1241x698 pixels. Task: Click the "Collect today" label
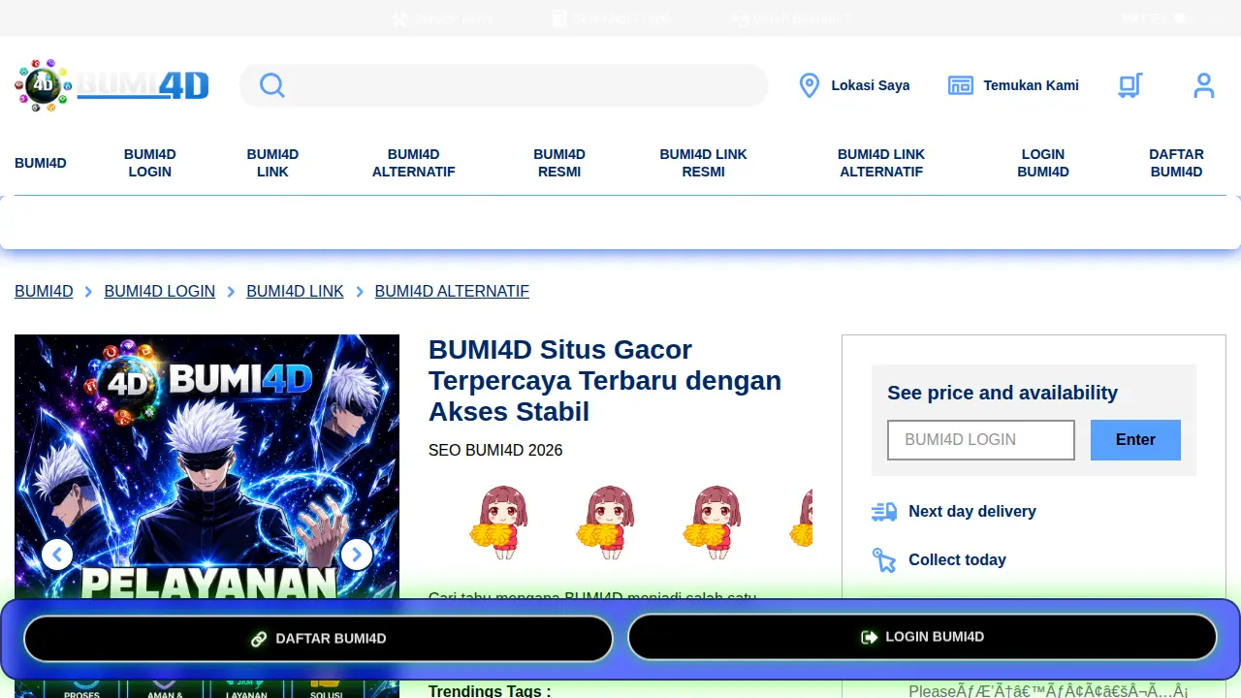coord(957,560)
